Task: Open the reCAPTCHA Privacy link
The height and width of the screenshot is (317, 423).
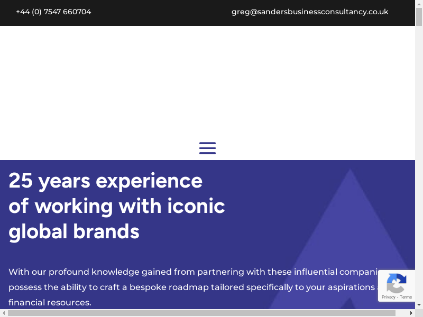Action: click(389, 297)
